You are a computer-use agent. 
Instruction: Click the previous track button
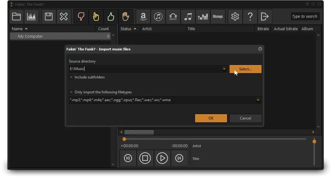(128, 158)
